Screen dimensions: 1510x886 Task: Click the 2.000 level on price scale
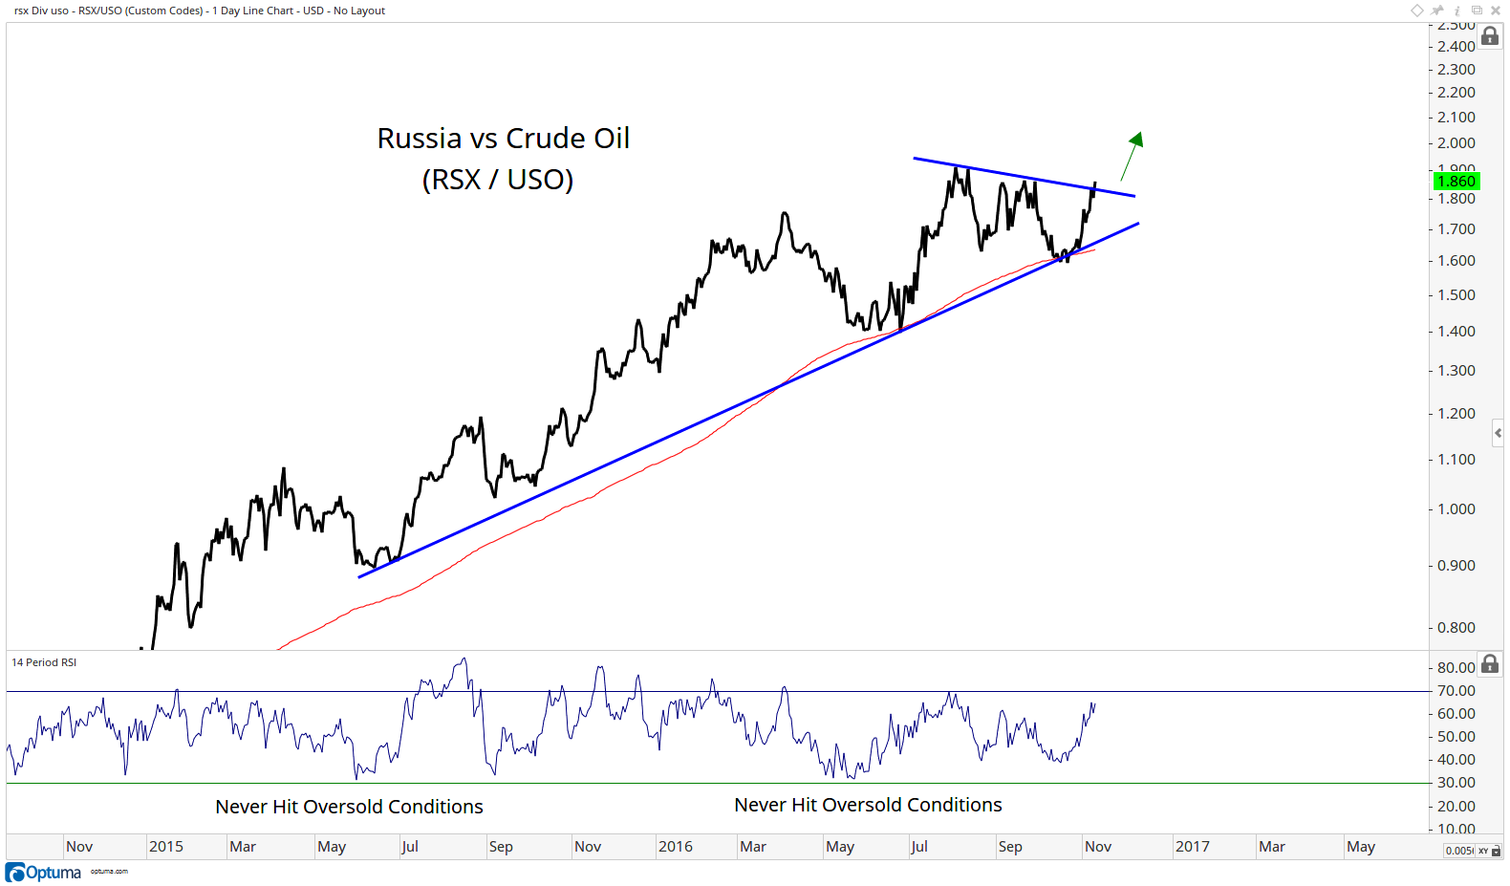tap(1456, 143)
